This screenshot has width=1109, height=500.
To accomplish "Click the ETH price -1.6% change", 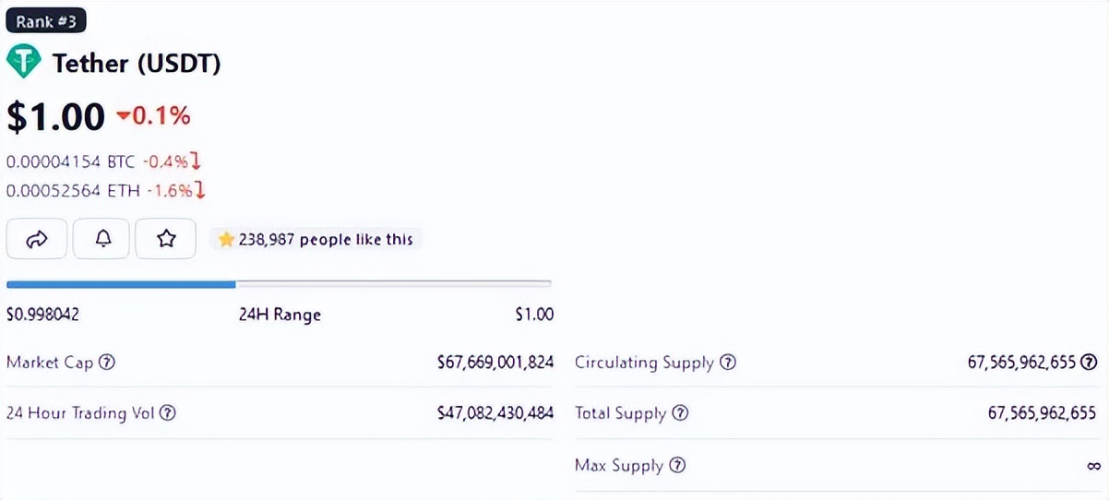I will click(173, 191).
